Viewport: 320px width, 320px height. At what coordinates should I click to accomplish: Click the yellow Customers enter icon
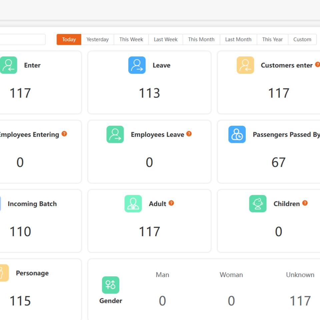245,65
